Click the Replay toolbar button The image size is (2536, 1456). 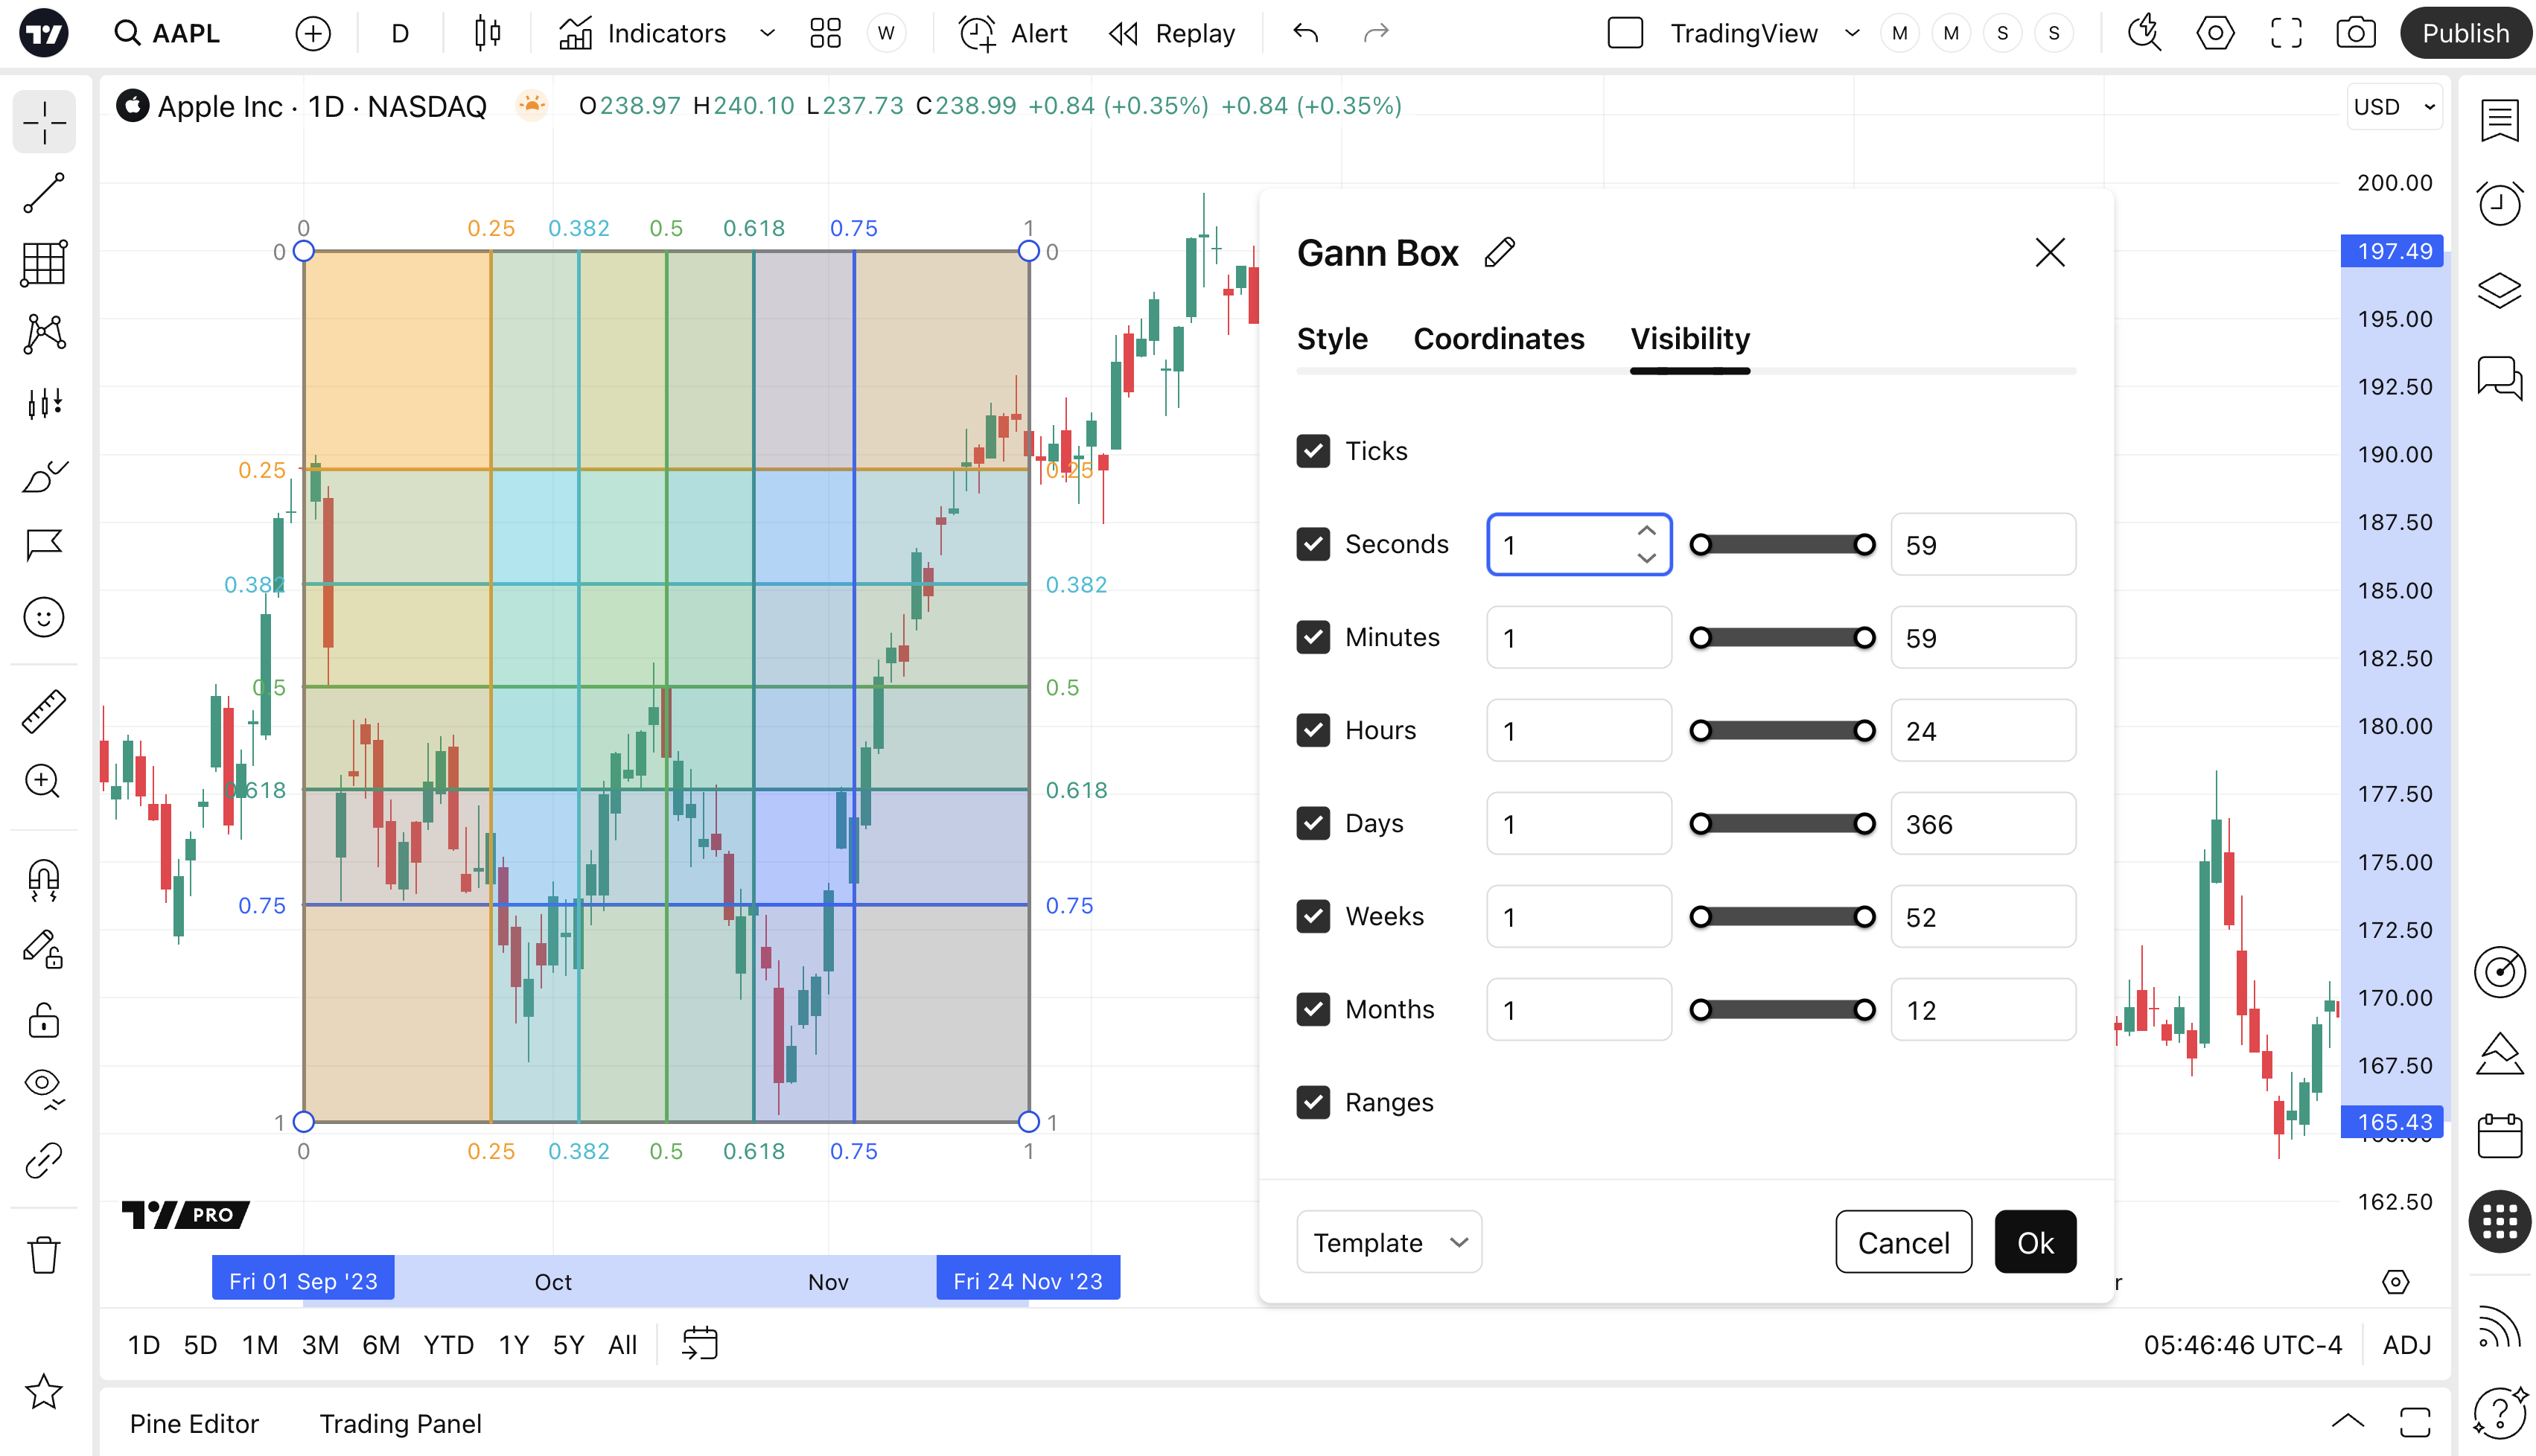click(x=1172, y=33)
